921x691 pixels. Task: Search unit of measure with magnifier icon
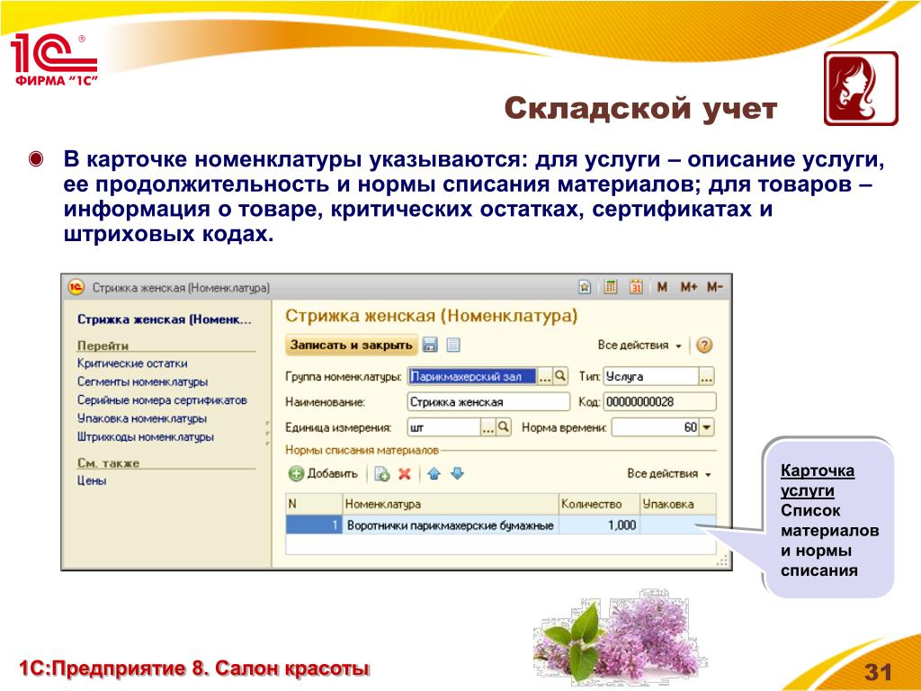[504, 427]
